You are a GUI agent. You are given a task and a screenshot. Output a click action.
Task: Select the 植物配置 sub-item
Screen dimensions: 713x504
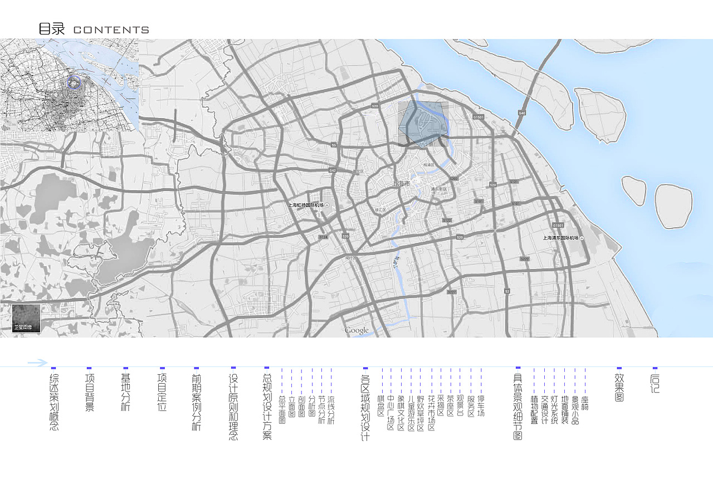534,410
